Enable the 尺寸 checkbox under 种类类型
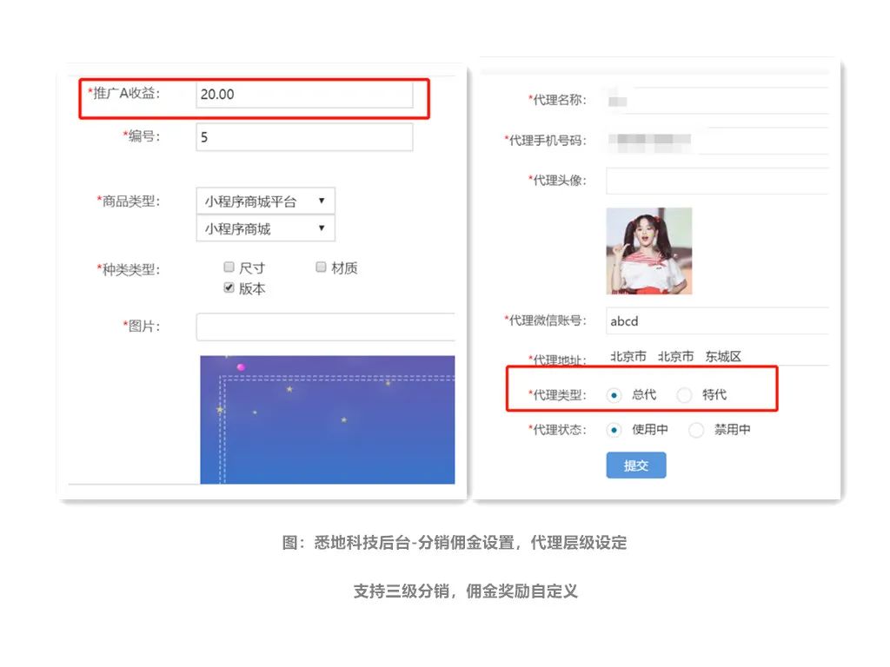This screenshot has height=667, width=890. pyautogui.click(x=229, y=267)
